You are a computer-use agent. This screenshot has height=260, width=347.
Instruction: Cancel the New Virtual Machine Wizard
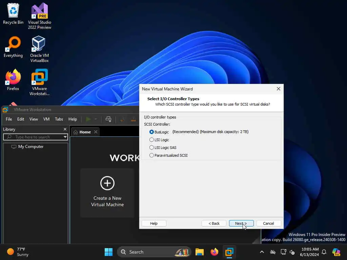(x=268, y=223)
